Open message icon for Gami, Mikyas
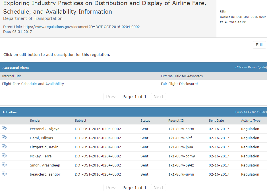The height and width of the screenshot is (194, 267). point(4,138)
